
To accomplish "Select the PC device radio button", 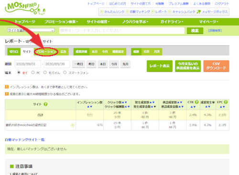I will [33, 73].
